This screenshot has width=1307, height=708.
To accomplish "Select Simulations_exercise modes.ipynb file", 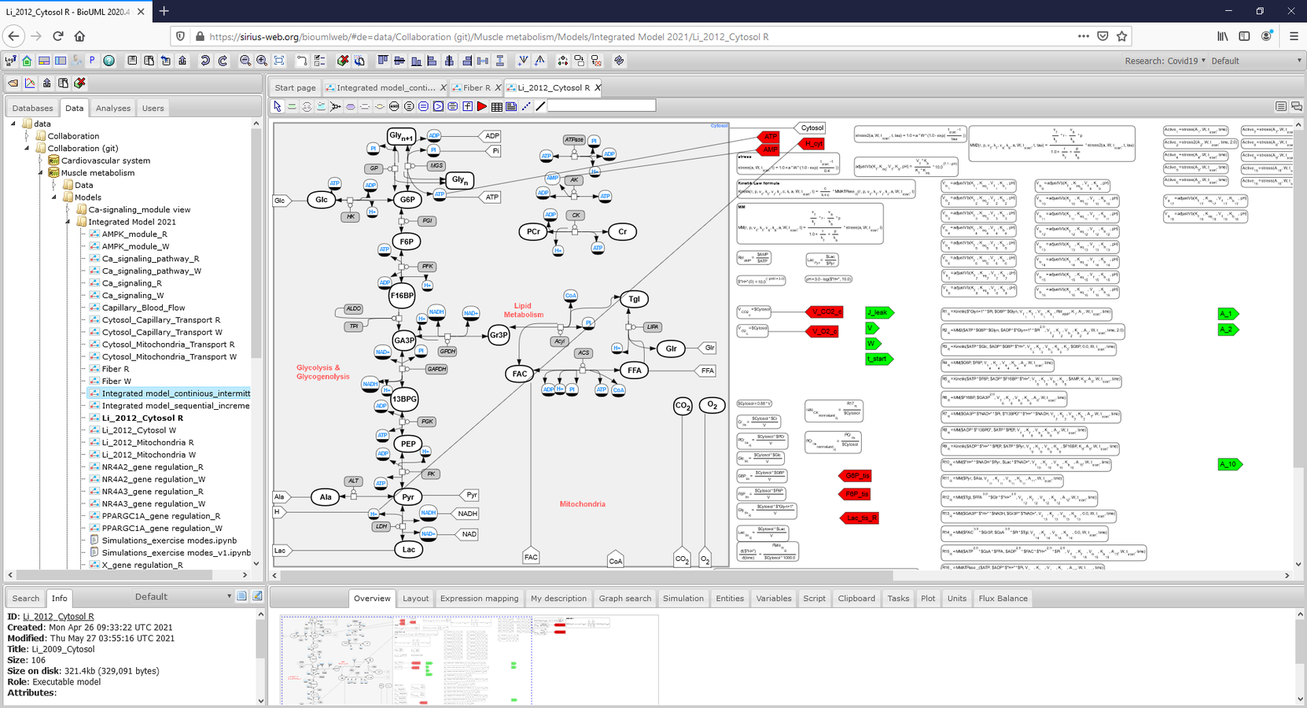I will (x=169, y=540).
